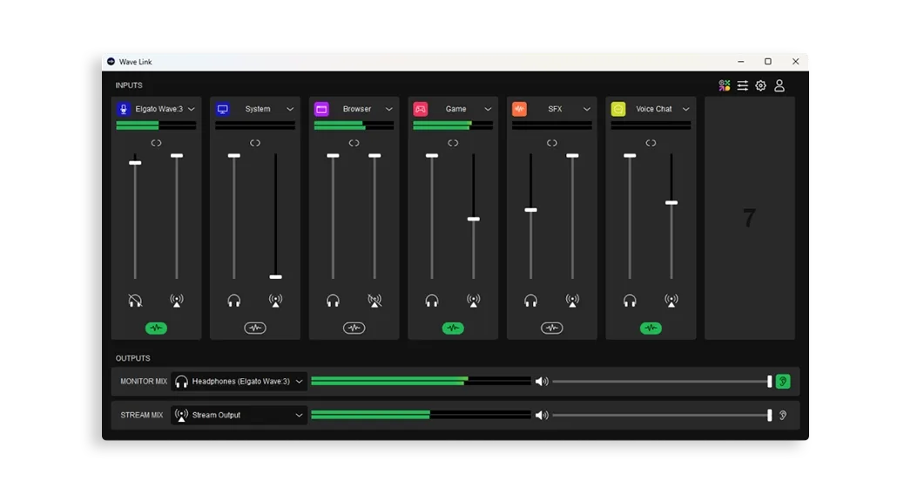This screenshot has height=495, width=911.
Task: Enable effects on Browser channel
Action: pos(354,328)
